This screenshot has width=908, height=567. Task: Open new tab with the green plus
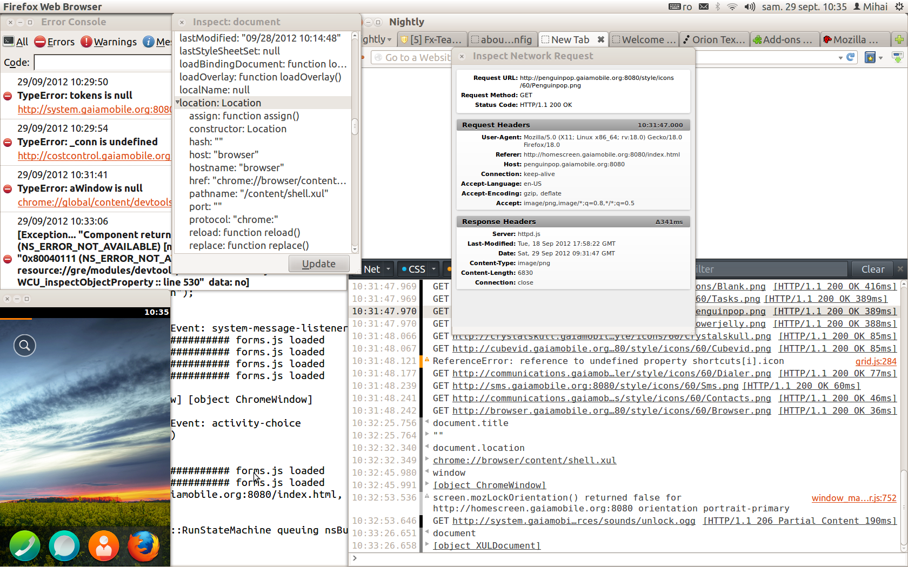click(x=899, y=39)
